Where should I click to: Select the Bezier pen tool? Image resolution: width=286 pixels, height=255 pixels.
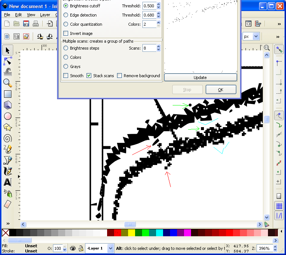tap(8, 160)
